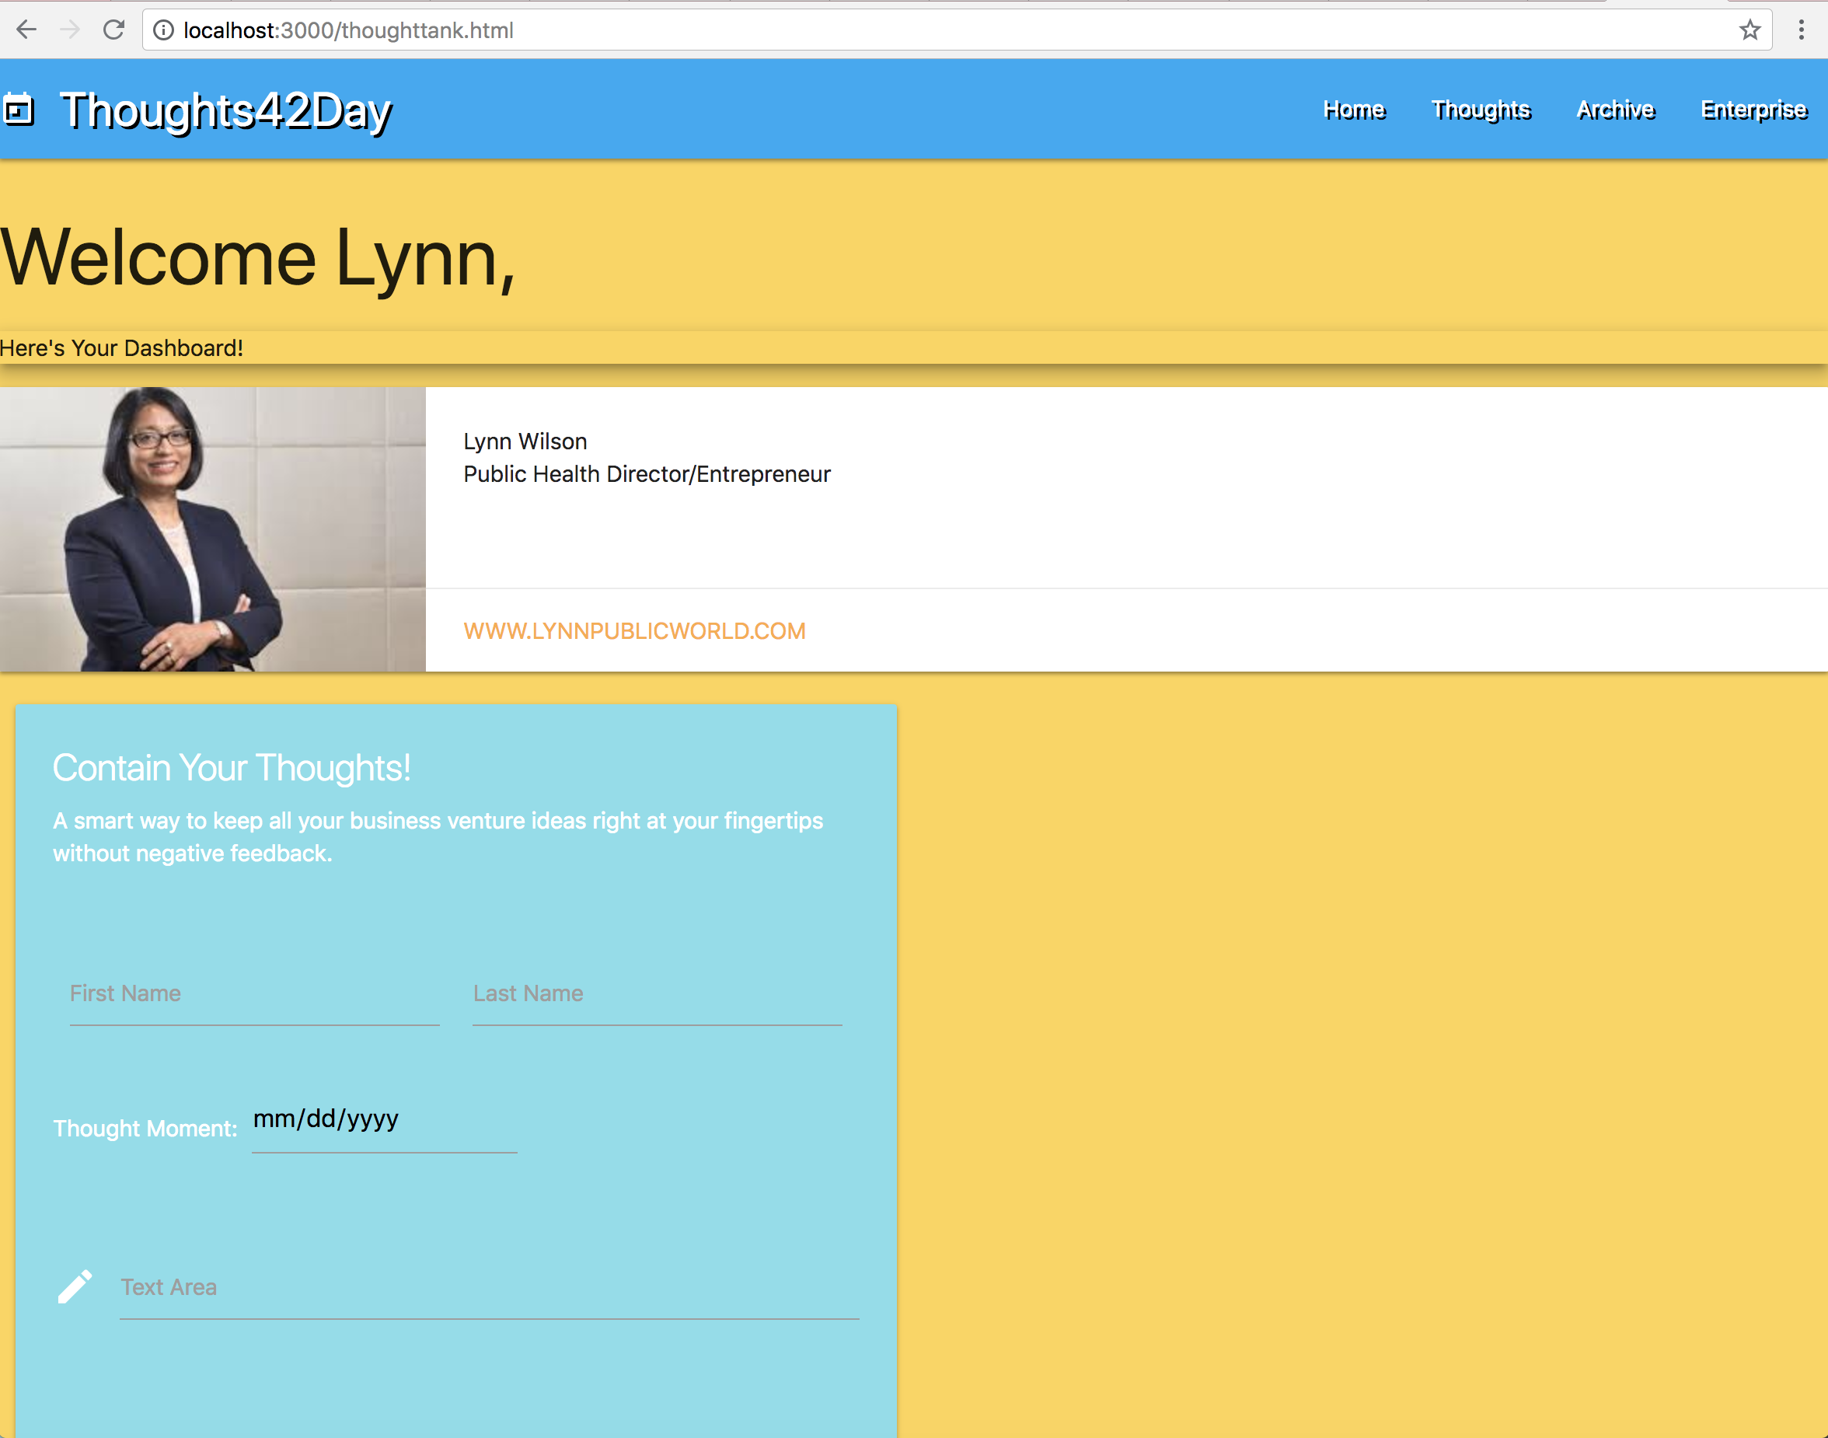Image resolution: width=1828 pixels, height=1438 pixels.
Task: Click the browser forward arrow
Action: coord(70,30)
